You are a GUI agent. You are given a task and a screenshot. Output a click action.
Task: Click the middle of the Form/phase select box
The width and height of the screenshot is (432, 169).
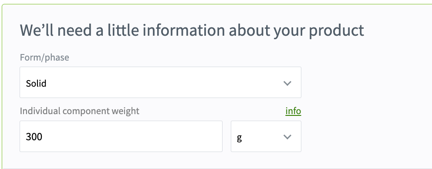coord(160,82)
